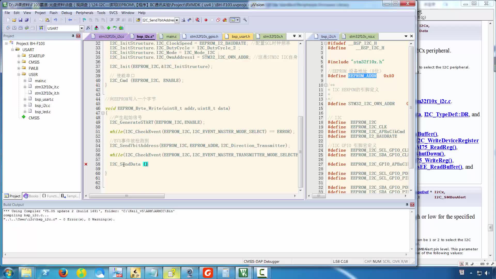496x279 pixels.
Task: Open the USART target selection dropdown
Action: tap(82, 28)
